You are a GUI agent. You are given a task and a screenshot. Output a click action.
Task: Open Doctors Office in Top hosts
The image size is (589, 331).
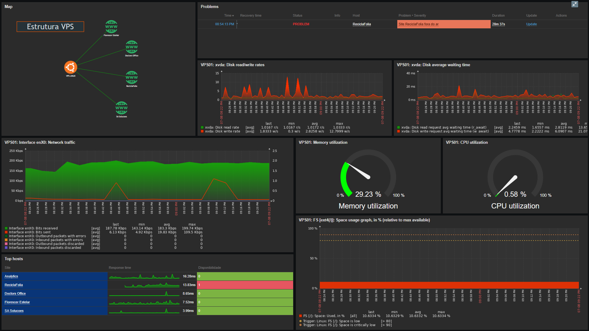[x=15, y=294]
